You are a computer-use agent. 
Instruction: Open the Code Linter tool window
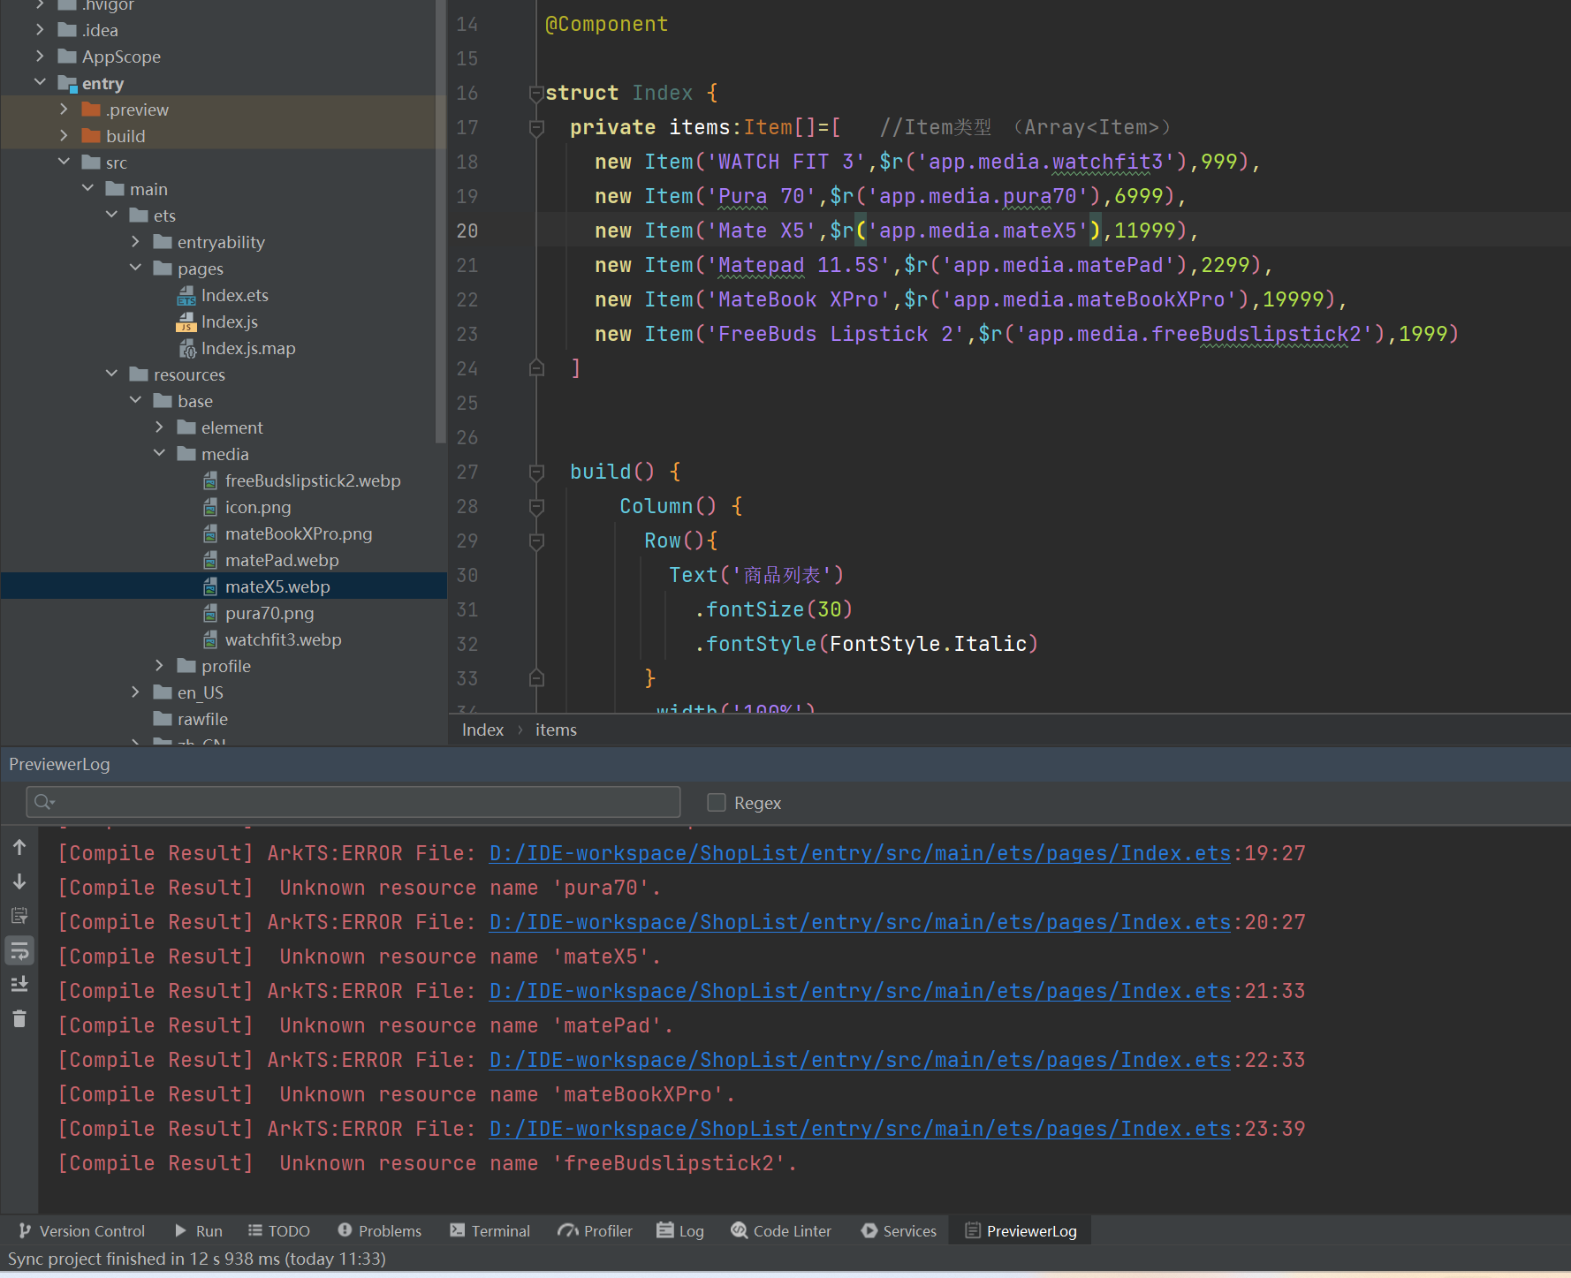782,1230
